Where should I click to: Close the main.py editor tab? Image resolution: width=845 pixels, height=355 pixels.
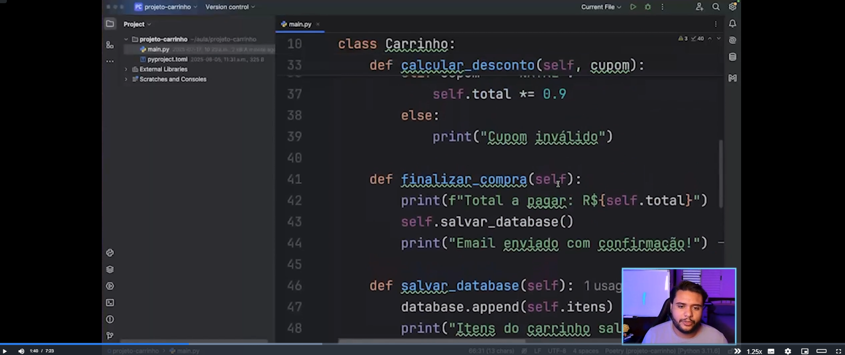(318, 24)
